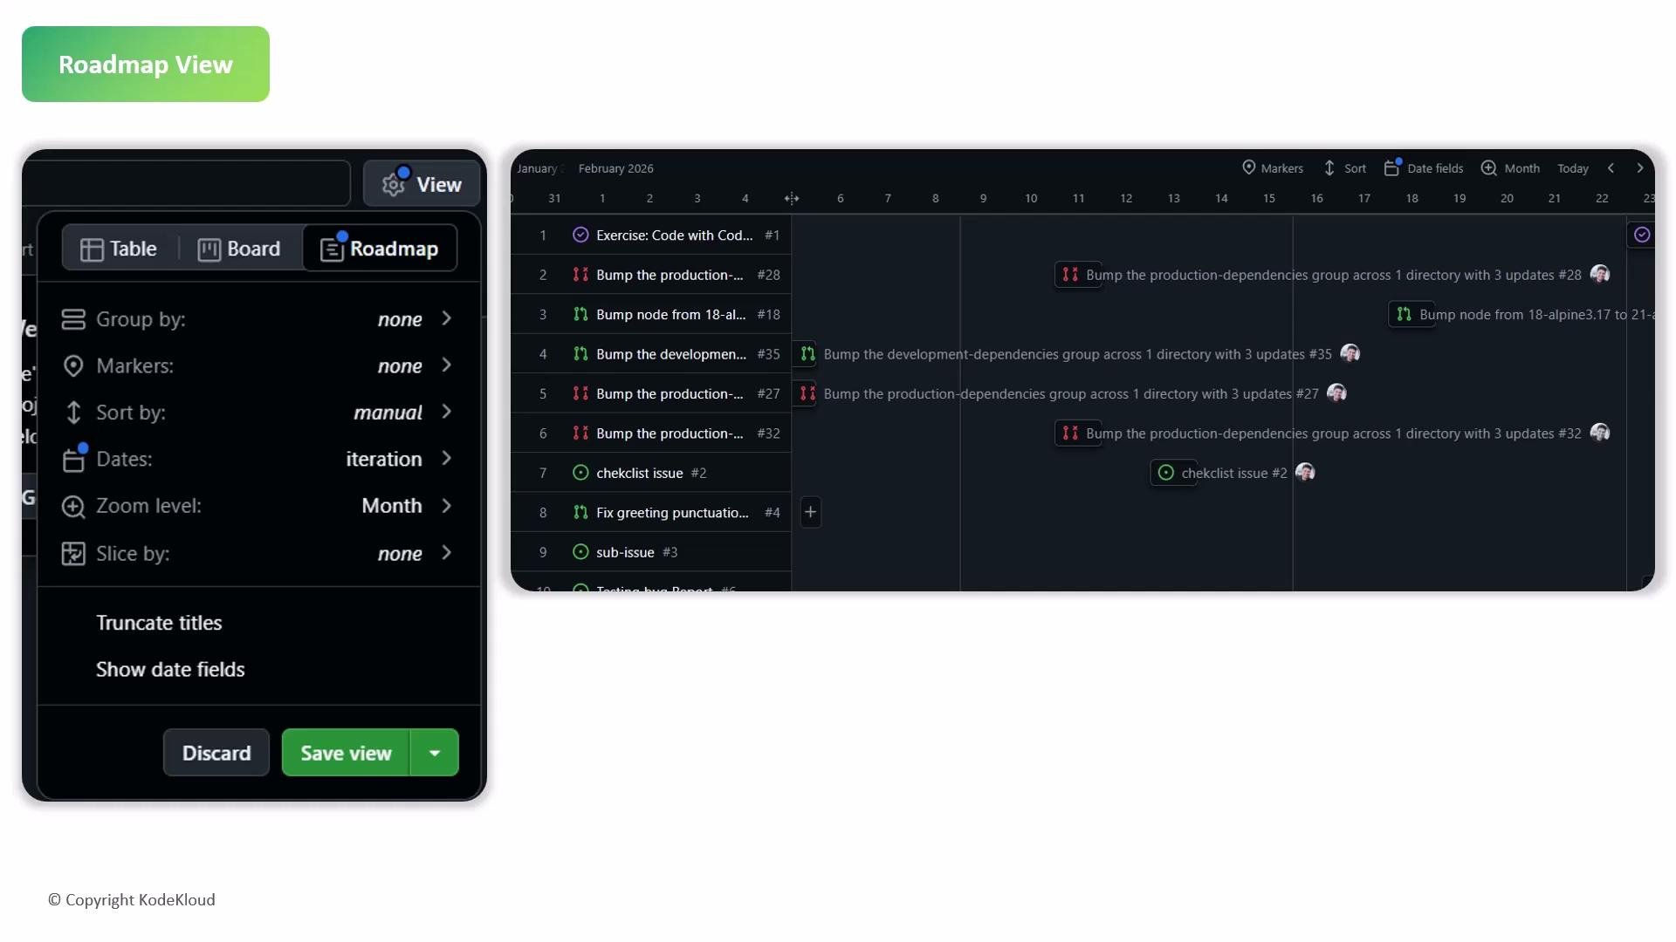Viewport: 1676px width, 942px height.
Task: Expand the Sort by chevron
Action: point(447,411)
